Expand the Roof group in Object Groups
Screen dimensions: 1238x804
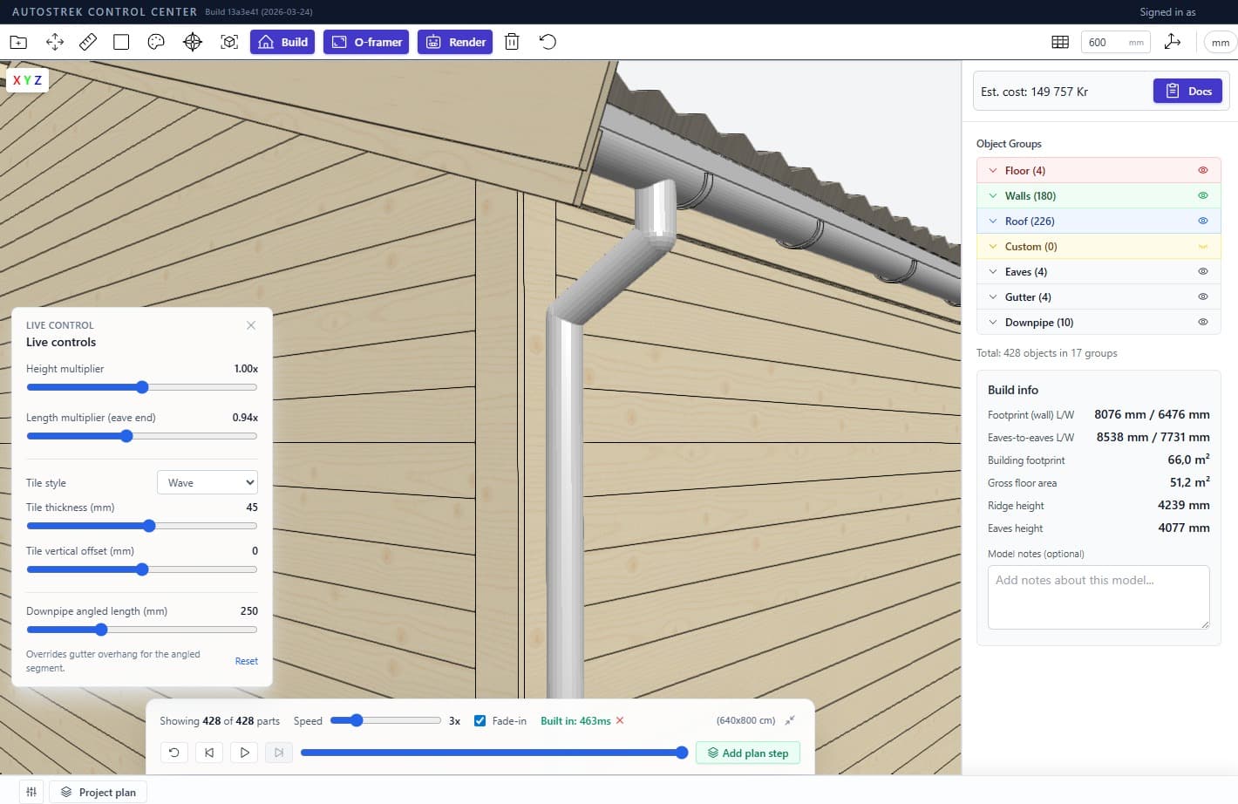click(993, 221)
